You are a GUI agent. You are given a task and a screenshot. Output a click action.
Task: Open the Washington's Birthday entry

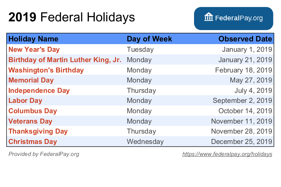(46, 70)
